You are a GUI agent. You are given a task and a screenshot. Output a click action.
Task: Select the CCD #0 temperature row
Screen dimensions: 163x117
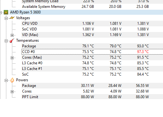click(x=92, y=52)
